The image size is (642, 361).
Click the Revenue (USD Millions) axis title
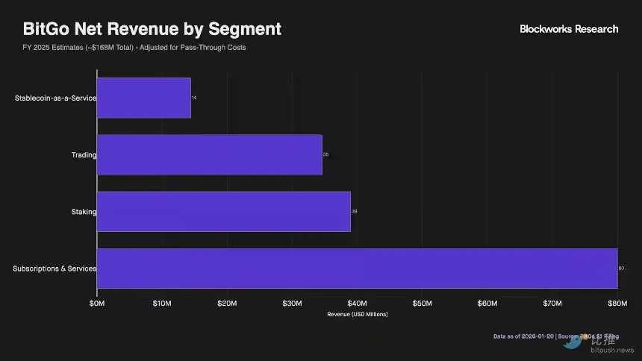(357, 314)
